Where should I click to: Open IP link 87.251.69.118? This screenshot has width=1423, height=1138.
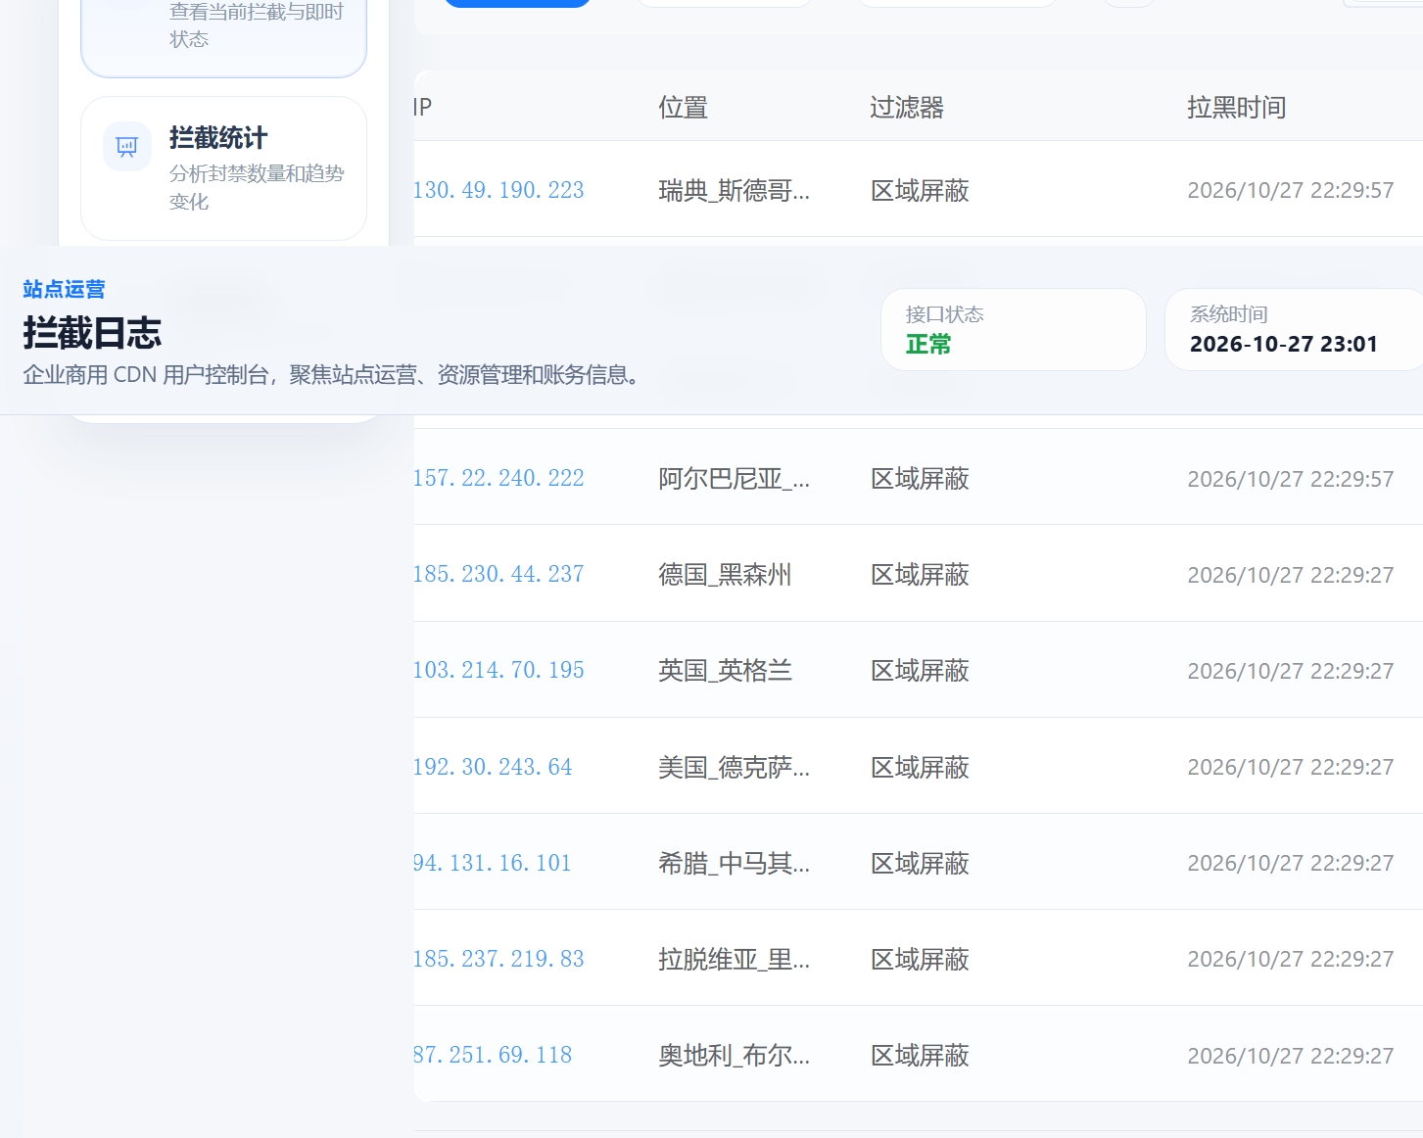(493, 1055)
